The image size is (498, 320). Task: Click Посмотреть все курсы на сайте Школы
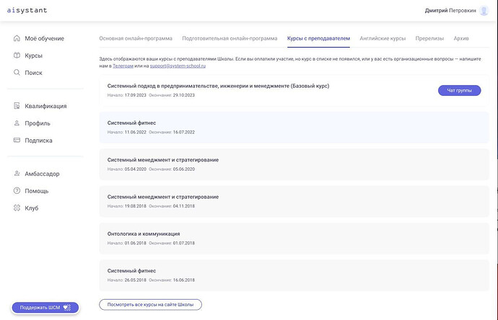tap(150, 305)
